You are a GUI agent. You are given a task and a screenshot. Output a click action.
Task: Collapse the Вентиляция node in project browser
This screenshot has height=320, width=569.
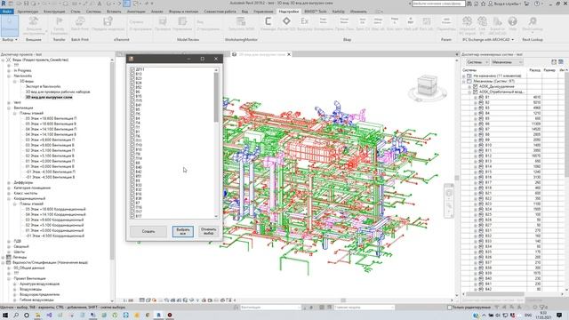point(9,108)
